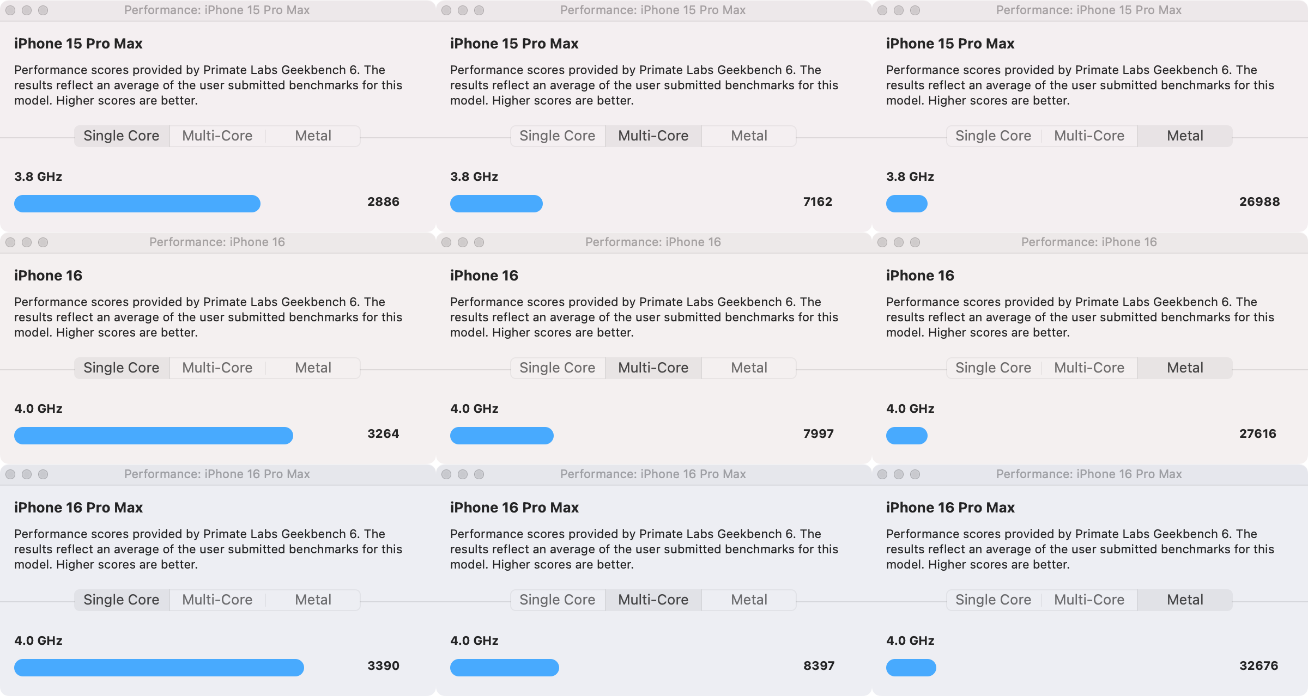Select Metal tab in window showing score 2886
This screenshot has width=1308, height=696.
coord(313,136)
